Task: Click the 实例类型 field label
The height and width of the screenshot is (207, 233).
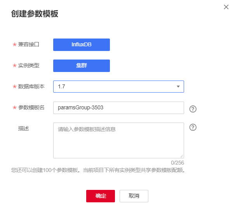Action: pos(28,65)
